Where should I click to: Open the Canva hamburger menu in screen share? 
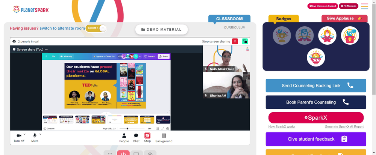47,56
